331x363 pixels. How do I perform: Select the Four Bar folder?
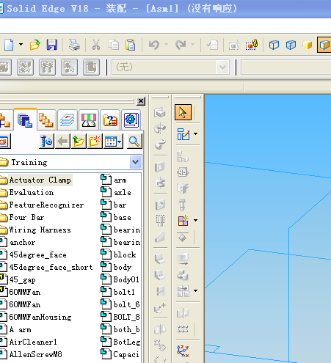coord(26,218)
